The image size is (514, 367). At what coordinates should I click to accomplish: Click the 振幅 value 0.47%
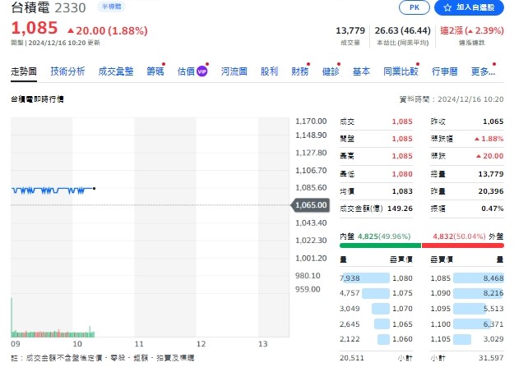[x=493, y=209]
